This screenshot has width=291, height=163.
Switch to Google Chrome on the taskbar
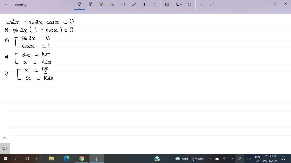tap(82, 158)
